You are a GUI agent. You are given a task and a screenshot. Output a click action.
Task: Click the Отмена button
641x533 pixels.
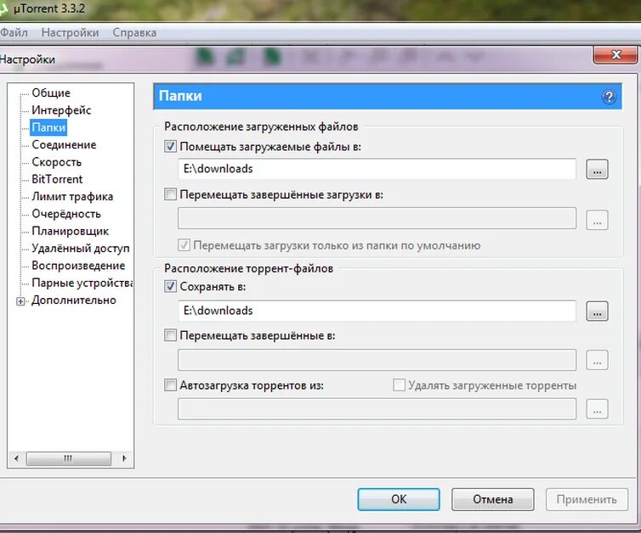[492, 499]
